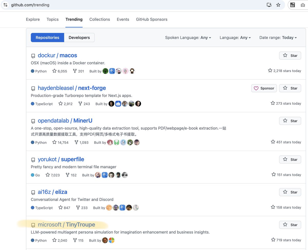Click the repo icon beside dockur / macos
Viewport: 308px width, 250px height.
pos(33,56)
